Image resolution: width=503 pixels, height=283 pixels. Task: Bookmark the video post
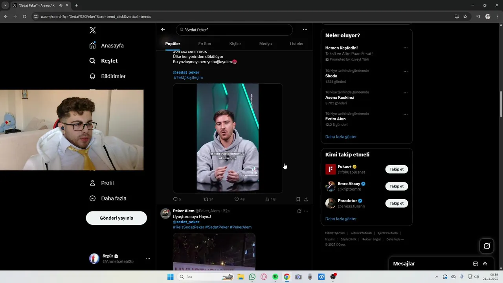tap(298, 199)
